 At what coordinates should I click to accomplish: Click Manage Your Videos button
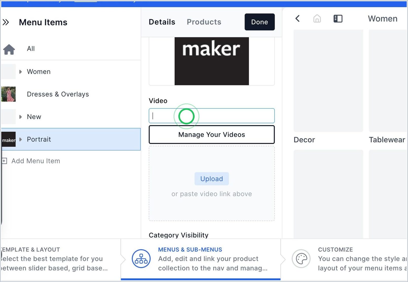tap(212, 135)
